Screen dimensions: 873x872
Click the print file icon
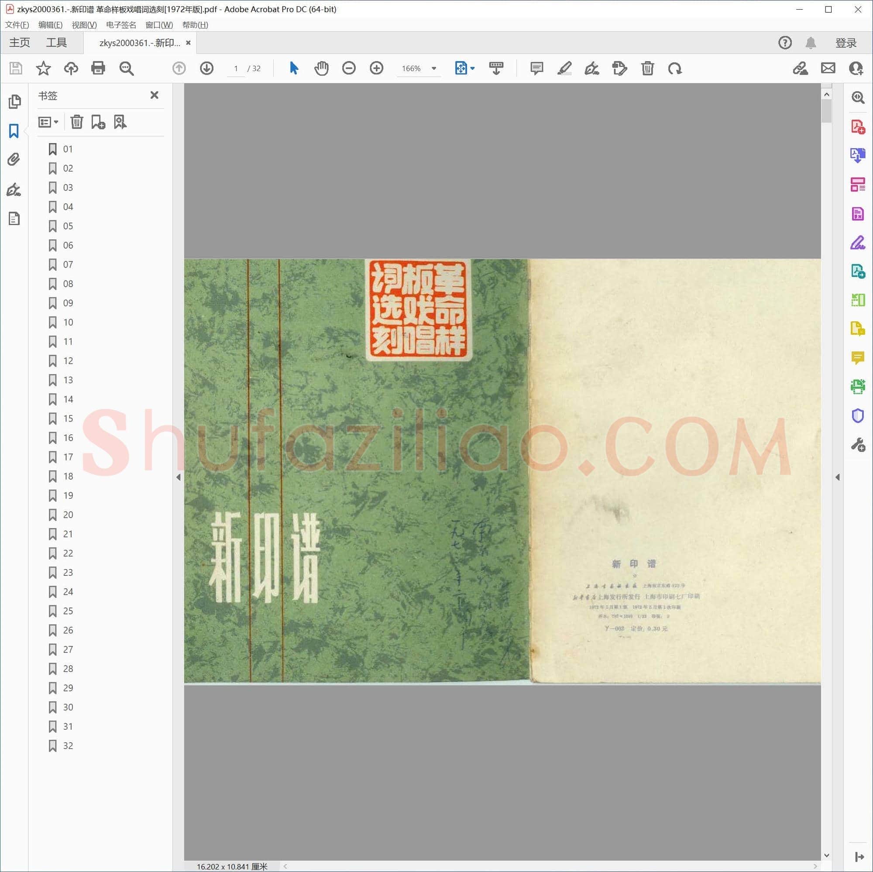pyautogui.click(x=98, y=68)
